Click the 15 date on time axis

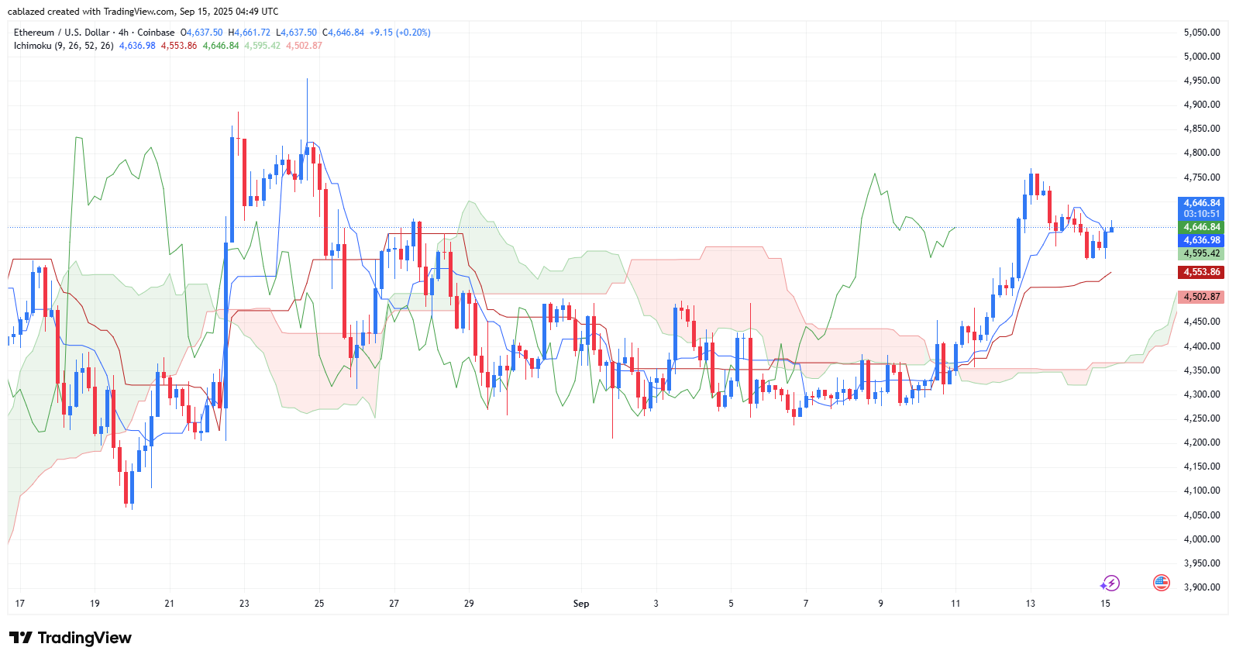pyautogui.click(x=1105, y=604)
